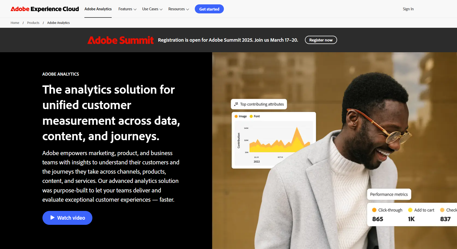Go to Products breadcrumb link
The width and height of the screenshot is (457, 249).
click(33, 23)
